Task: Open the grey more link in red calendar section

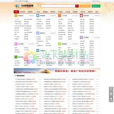Action: 97,16
